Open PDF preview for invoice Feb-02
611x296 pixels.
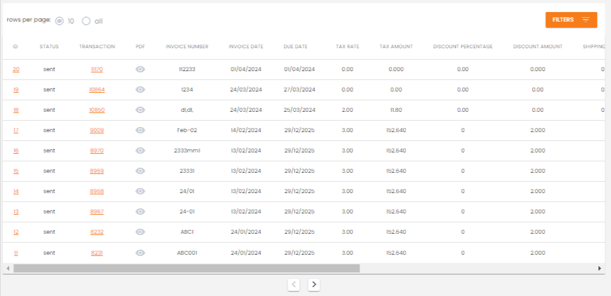(140, 130)
